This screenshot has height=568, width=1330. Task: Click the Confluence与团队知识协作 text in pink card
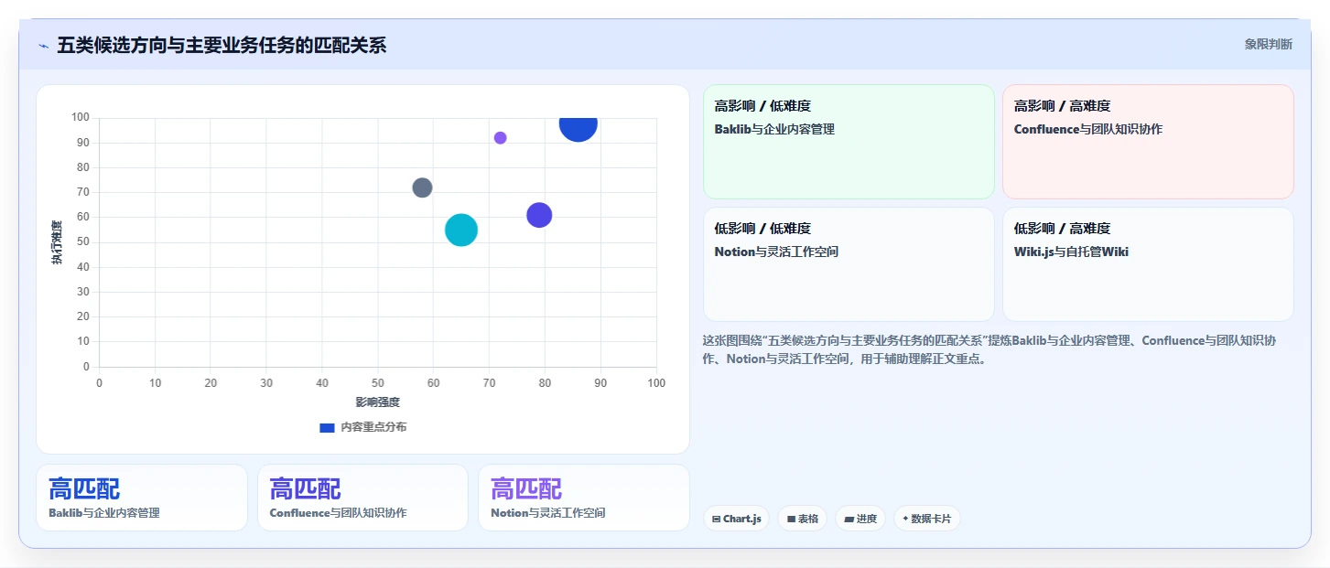point(1088,129)
